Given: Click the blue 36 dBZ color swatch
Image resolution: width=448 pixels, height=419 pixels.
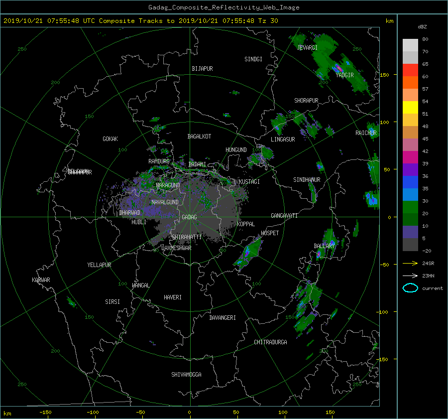Looking at the screenshot, I should pos(410,182).
